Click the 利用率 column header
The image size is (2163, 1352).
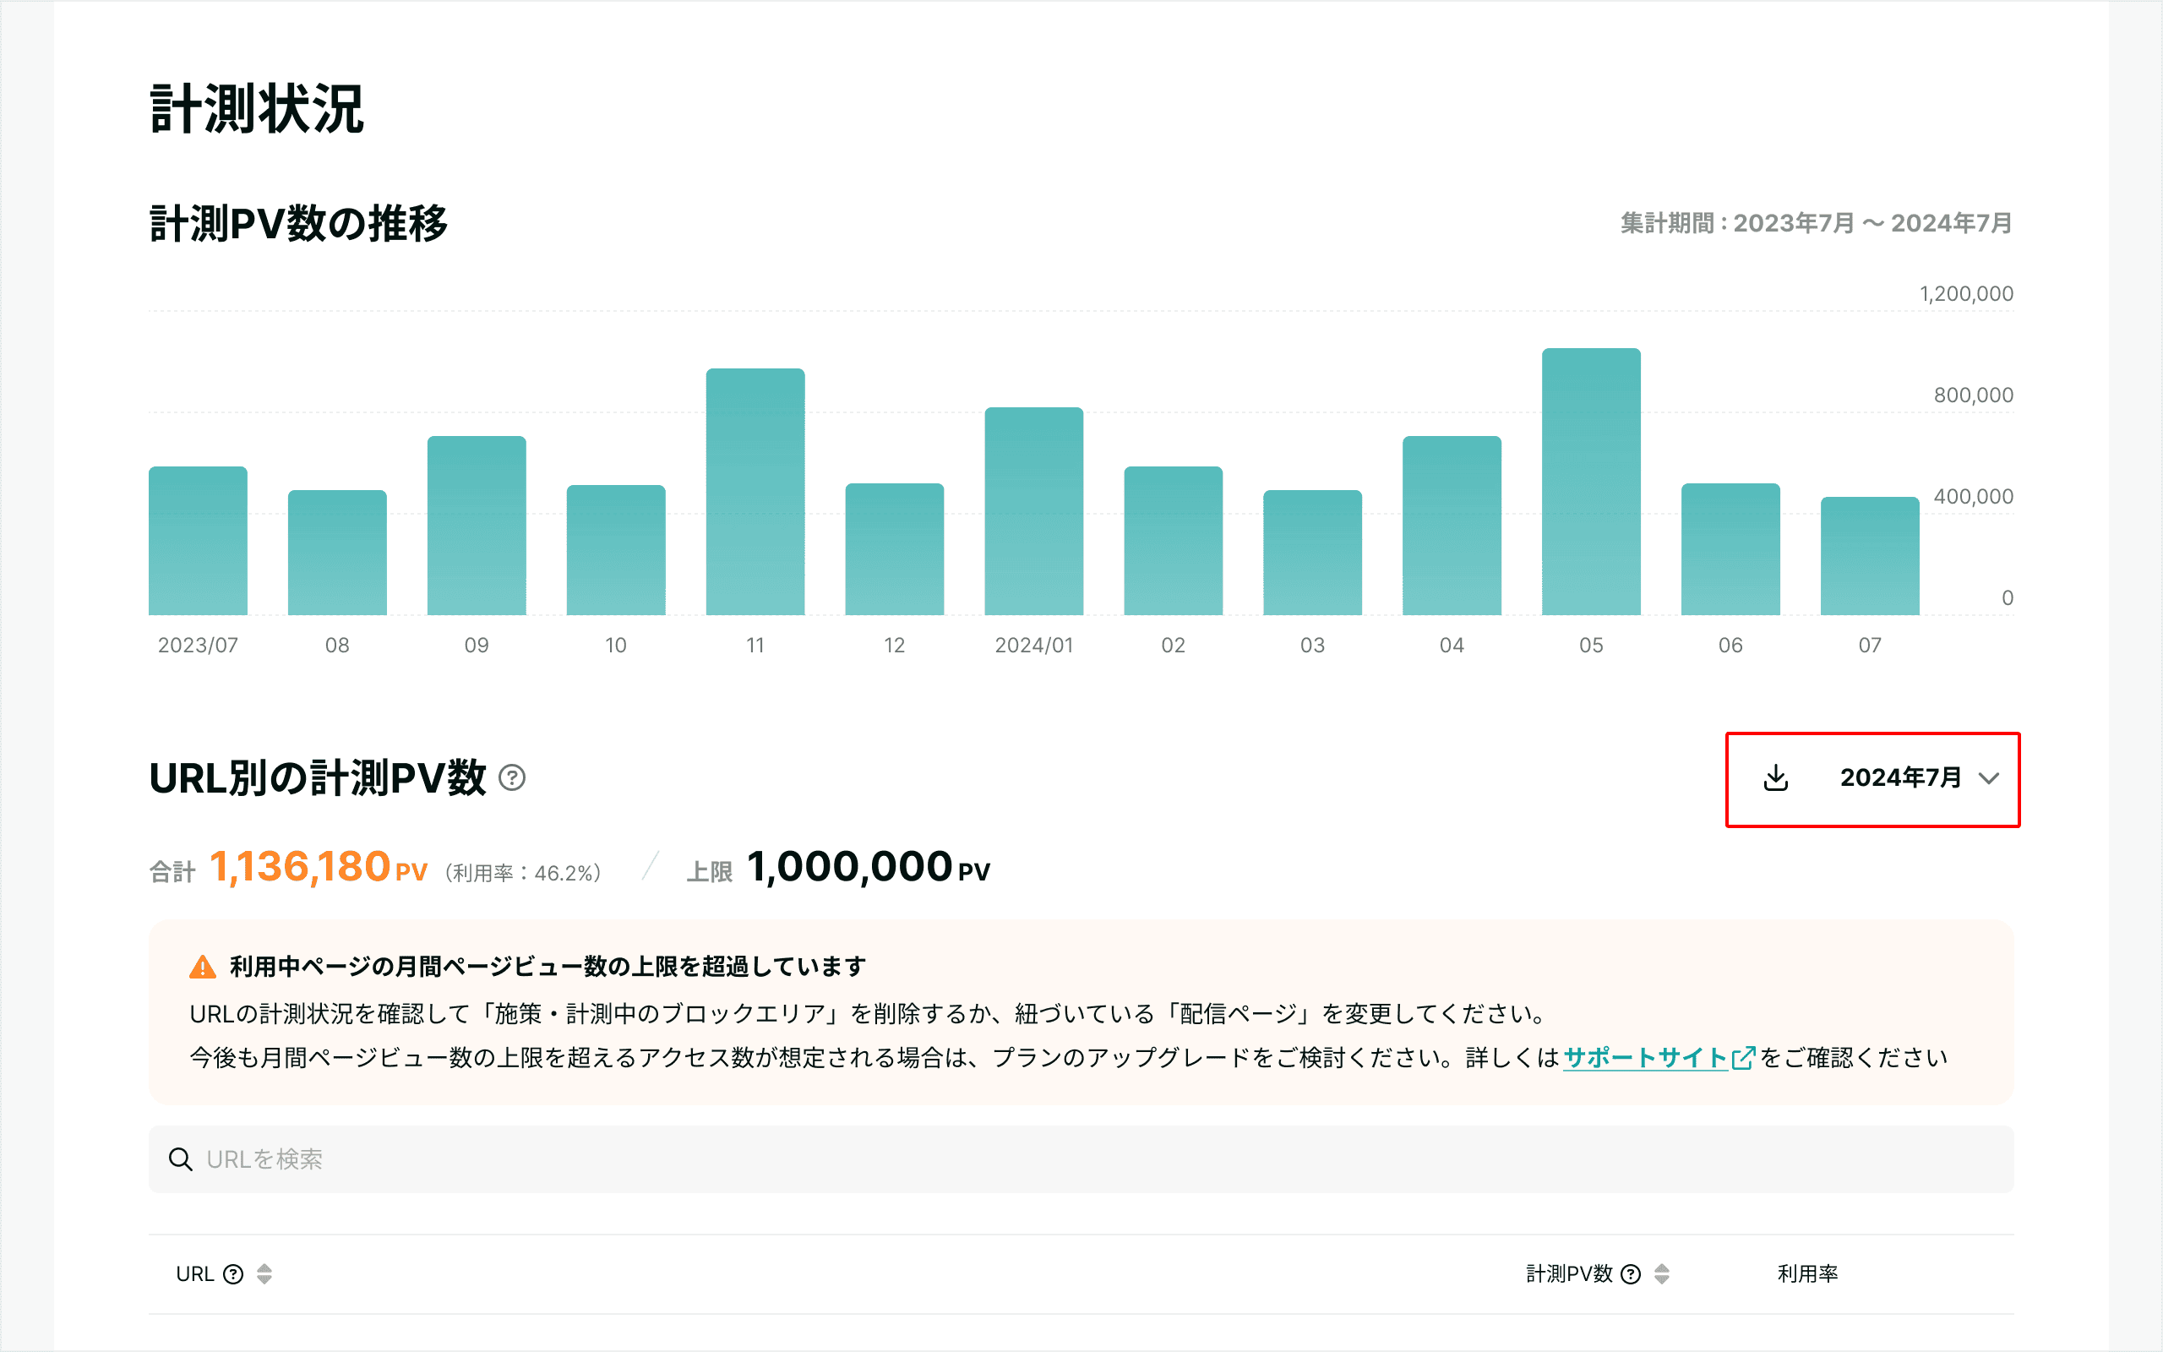click(x=1807, y=1274)
